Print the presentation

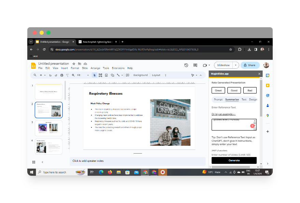(x=62, y=75)
